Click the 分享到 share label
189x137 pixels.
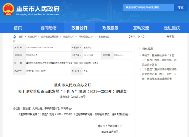pyautogui.click(x=171, y=36)
